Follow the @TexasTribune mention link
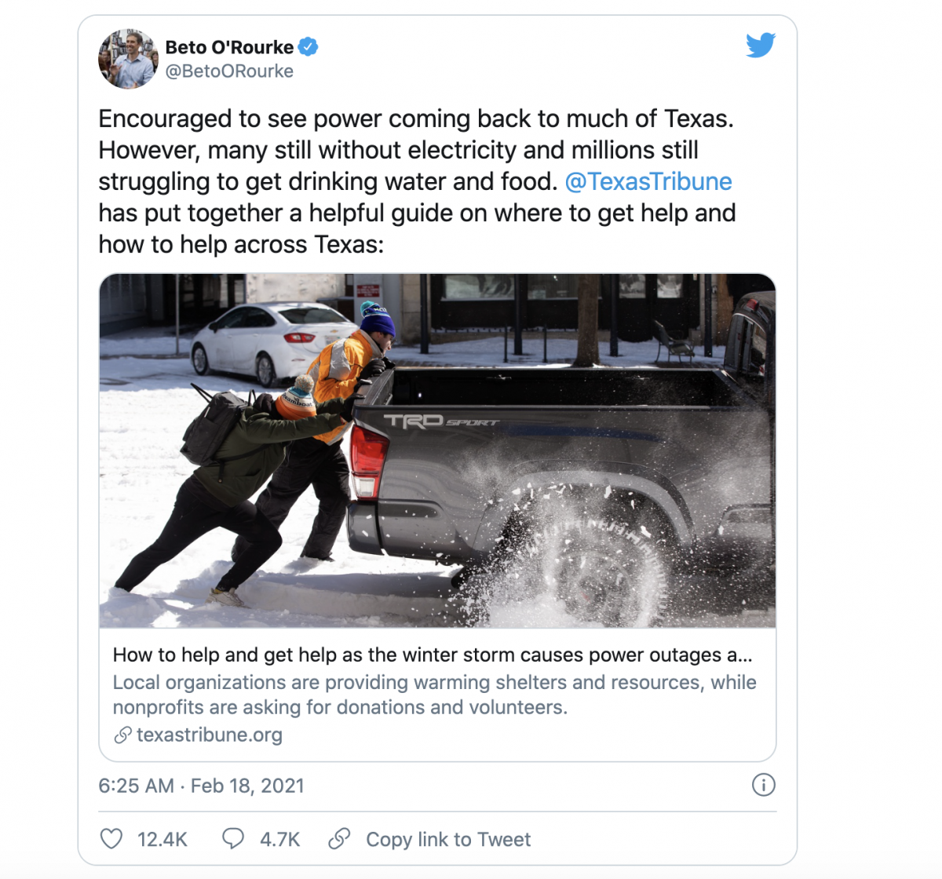Screen dimensions: 942x879 point(648,181)
